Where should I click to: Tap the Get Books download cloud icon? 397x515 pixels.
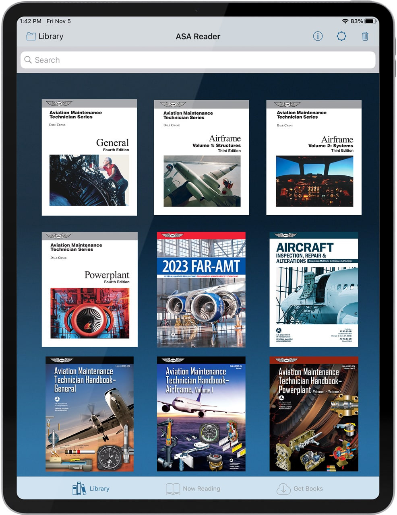[282, 488]
